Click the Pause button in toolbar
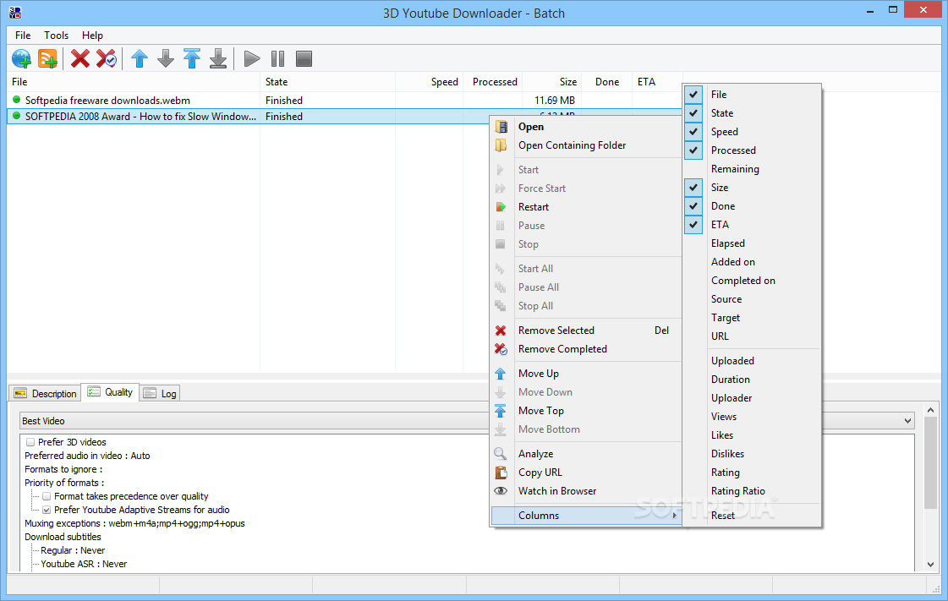This screenshot has width=948, height=601. tap(277, 58)
